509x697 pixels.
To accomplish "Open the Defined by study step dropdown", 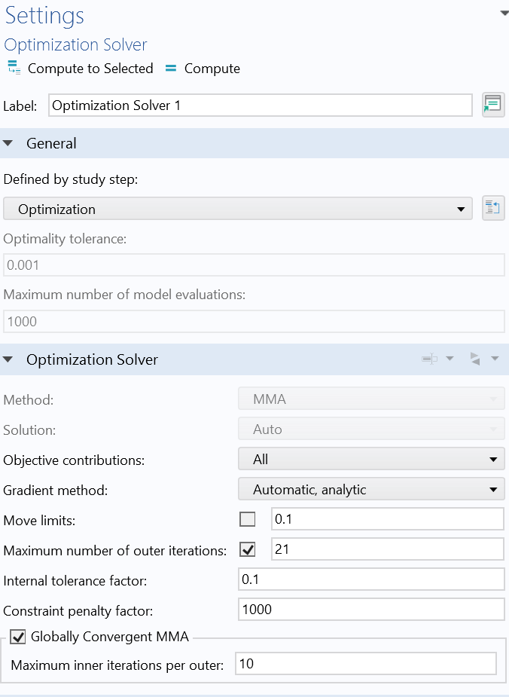I will (x=237, y=209).
